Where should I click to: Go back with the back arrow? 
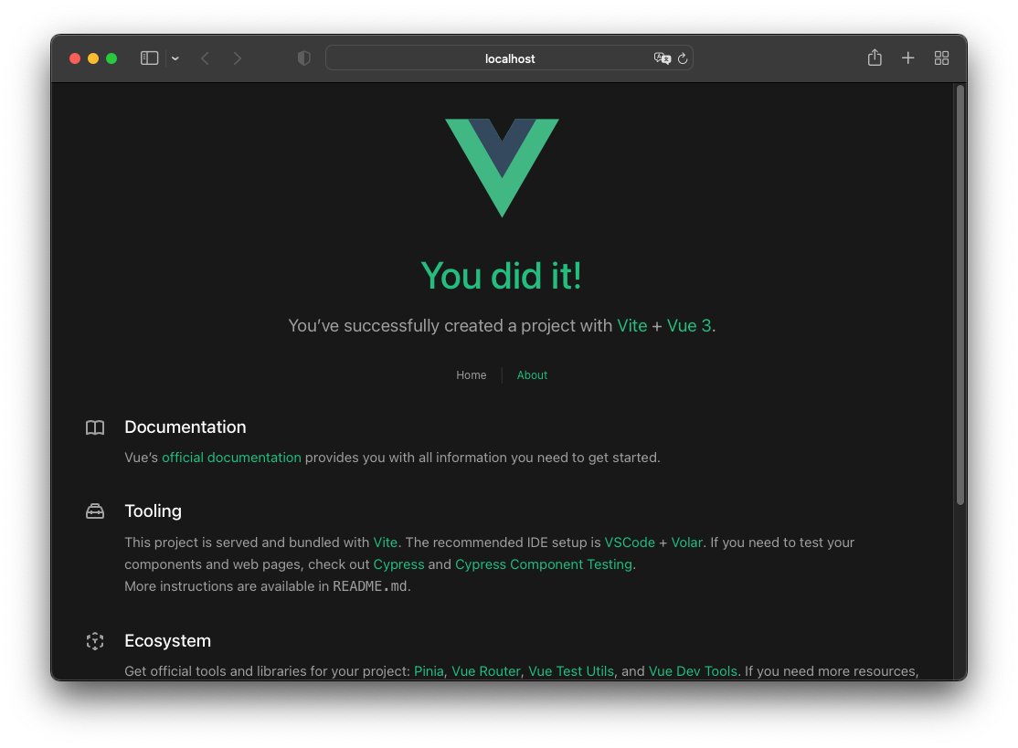pos(206,58)
